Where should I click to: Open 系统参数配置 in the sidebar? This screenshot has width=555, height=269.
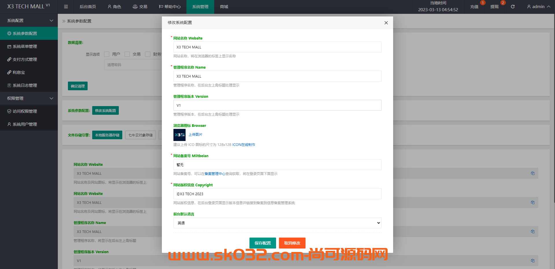click(29, 33)
